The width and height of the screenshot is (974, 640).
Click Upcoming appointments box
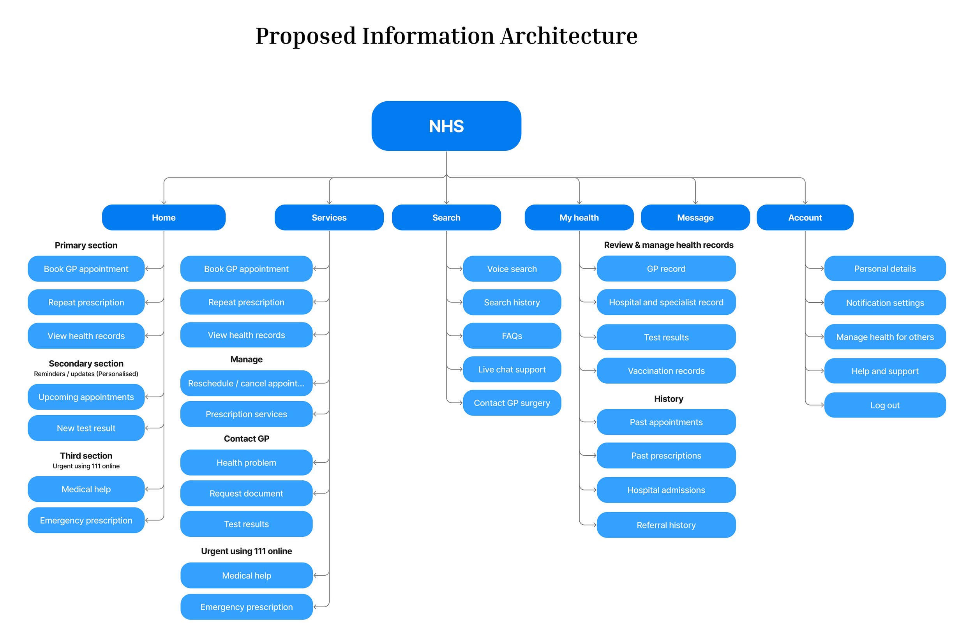click(86, 397)
